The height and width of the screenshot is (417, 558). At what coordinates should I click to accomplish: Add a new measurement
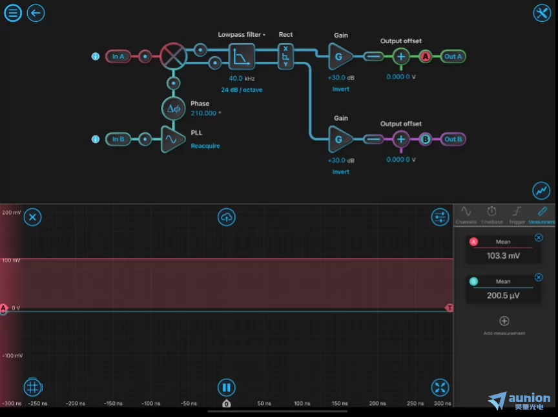click(504, 322)
